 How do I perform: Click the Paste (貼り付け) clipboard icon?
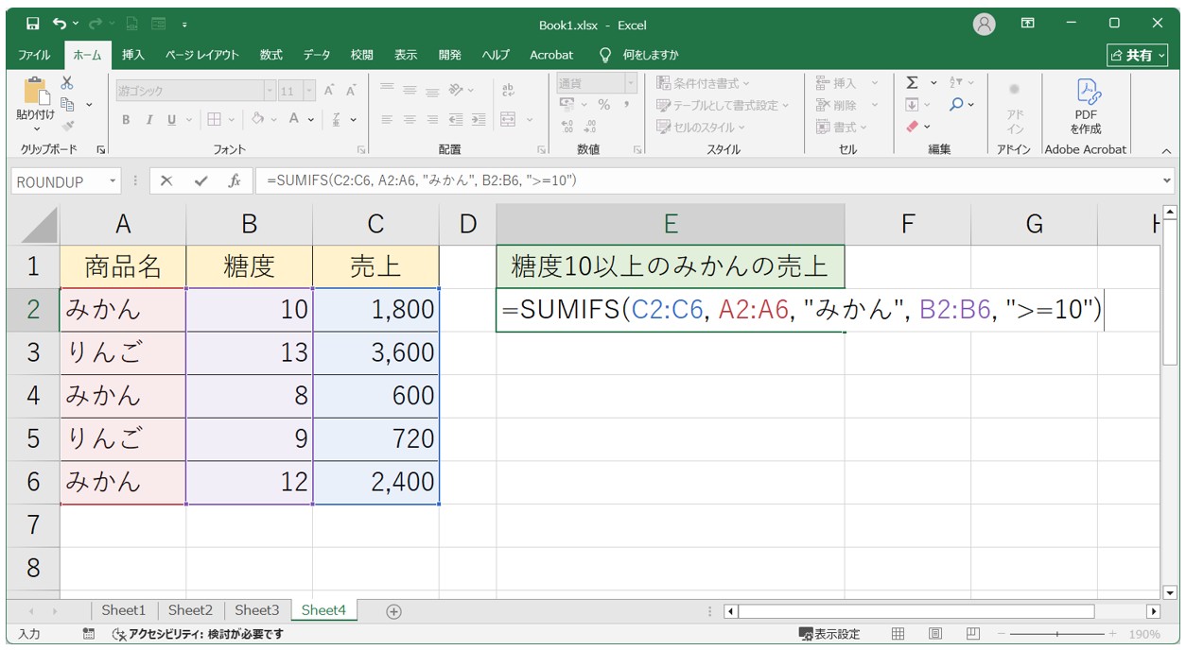(x=36, y=92)
